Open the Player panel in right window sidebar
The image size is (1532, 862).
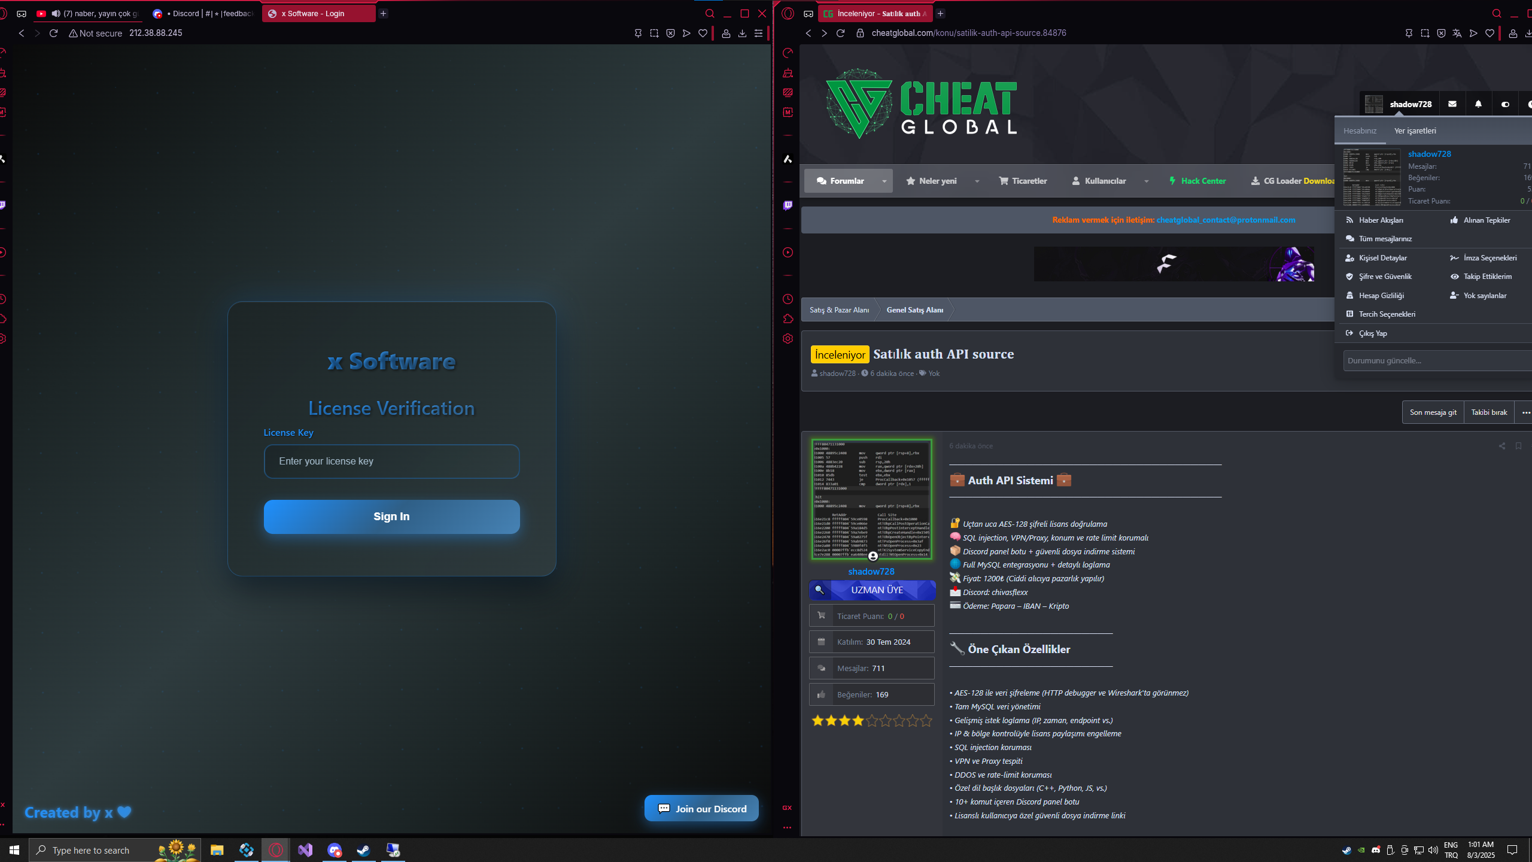(x=788, y=253)
